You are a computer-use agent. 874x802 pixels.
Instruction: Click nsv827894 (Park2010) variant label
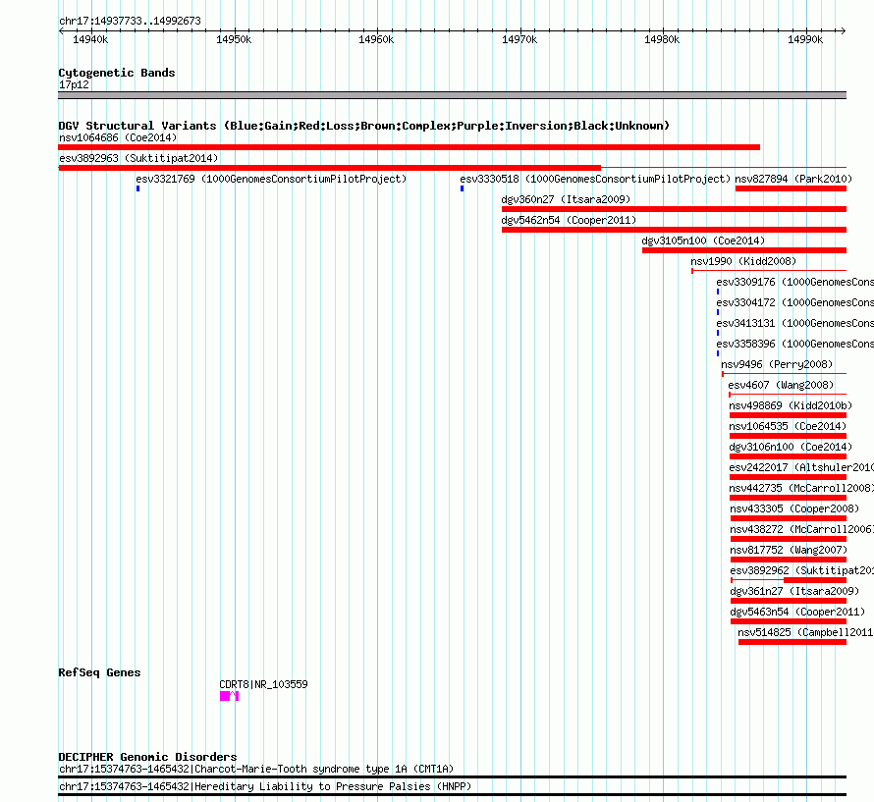[793, 179]
